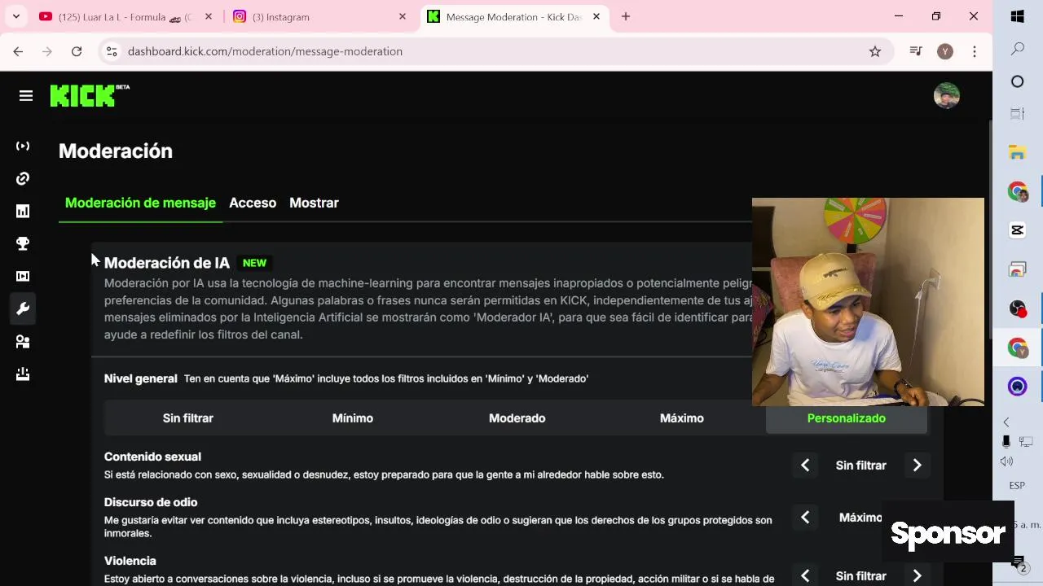
Task: Close the Instagram tab
Action: (x=402, y=16)
